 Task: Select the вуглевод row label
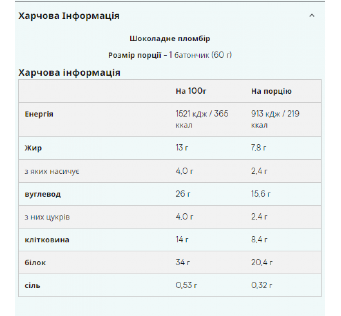point(43,194)
